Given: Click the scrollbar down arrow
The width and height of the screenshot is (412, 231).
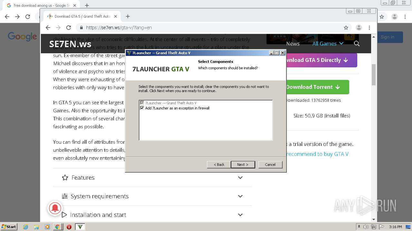Looking at the screenshot, I should coord(374,220).
